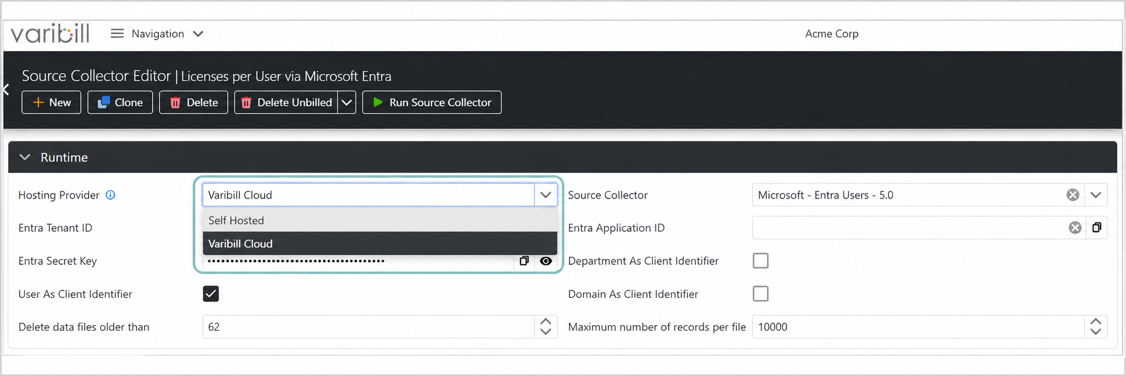Collapse the Runtime section
Image resolution: width=1126 pixels, height=376 pixels.
click(25, 157)
